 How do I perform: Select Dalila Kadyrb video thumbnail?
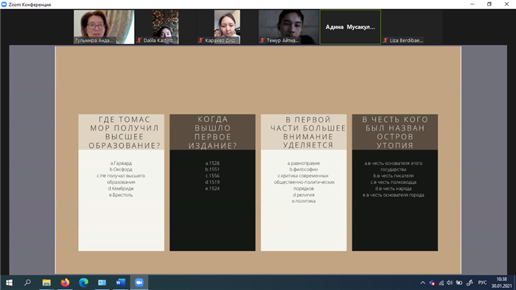tap(165, 27)
